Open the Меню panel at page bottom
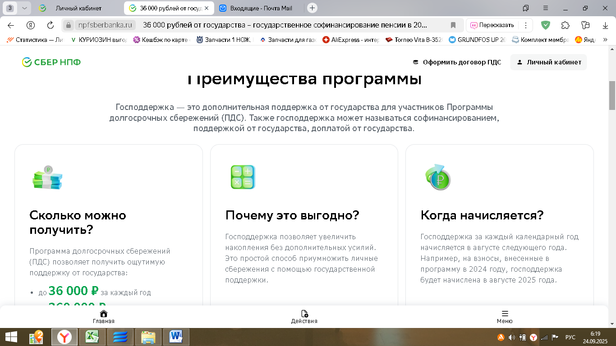Viewport: 616px width, 346px height. pyautogui.click(x=505, y=317)
